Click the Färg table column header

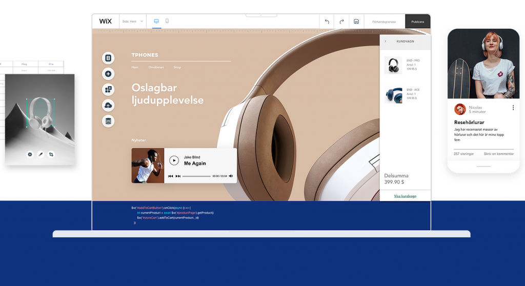25,64
